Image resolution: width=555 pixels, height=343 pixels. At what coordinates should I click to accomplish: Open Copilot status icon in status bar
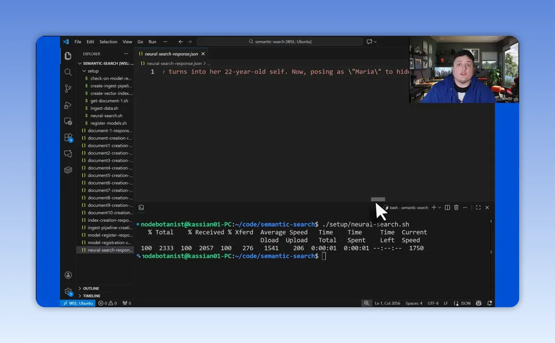[x=479, y=303]
